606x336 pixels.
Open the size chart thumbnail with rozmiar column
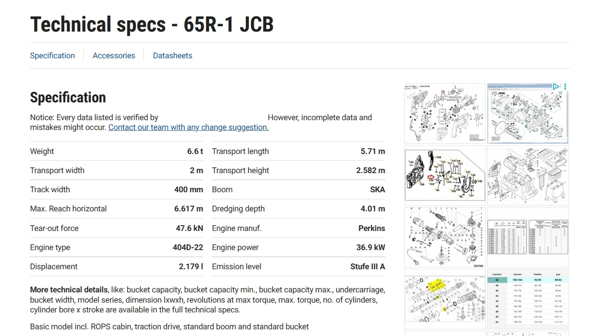[x=528, y=299]
